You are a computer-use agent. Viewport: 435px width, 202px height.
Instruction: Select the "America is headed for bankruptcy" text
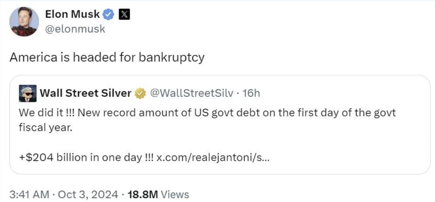pyautogui.click(x=107, y=57)
